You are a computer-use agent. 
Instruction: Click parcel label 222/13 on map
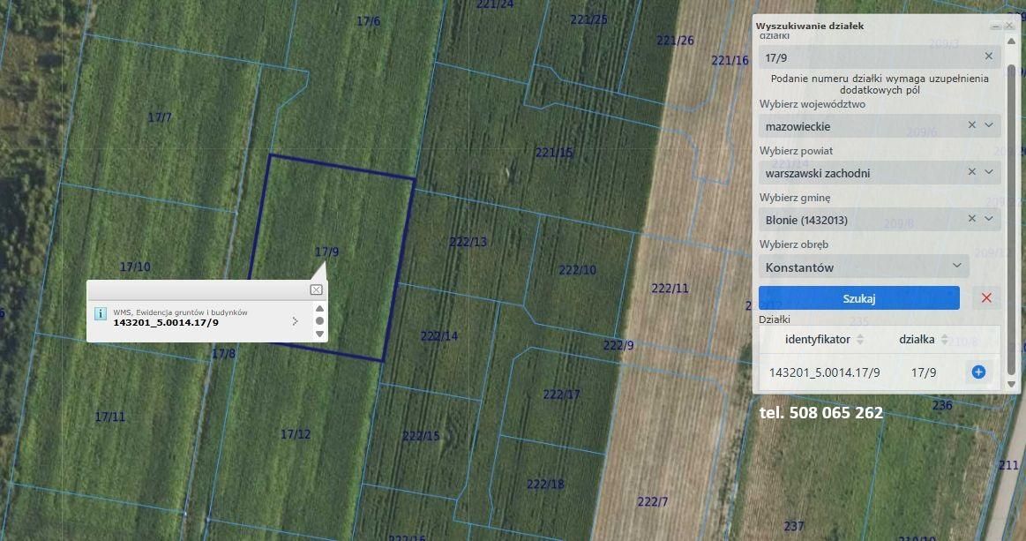coord(468,242)
